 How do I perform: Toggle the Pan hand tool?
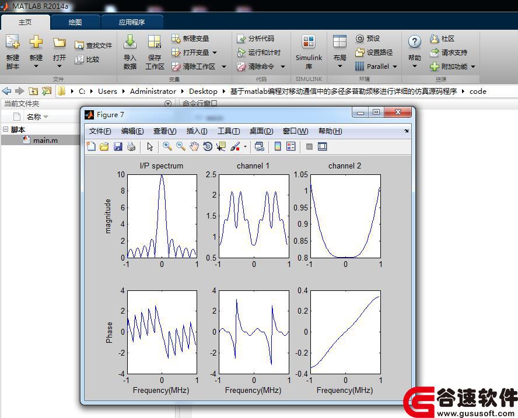click(194, 146)
